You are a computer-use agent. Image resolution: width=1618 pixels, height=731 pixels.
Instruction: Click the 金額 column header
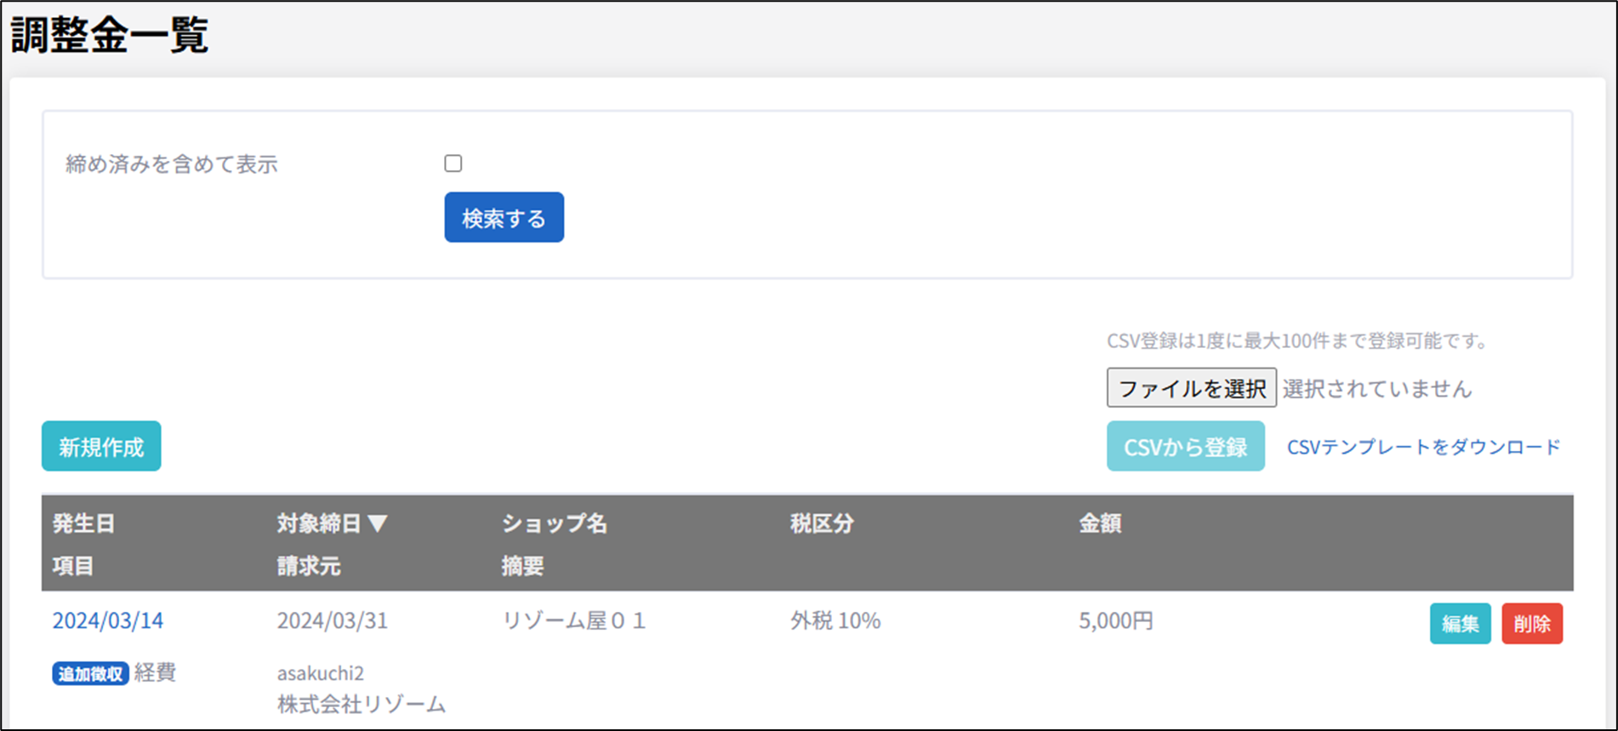(x=1099, y=523)
